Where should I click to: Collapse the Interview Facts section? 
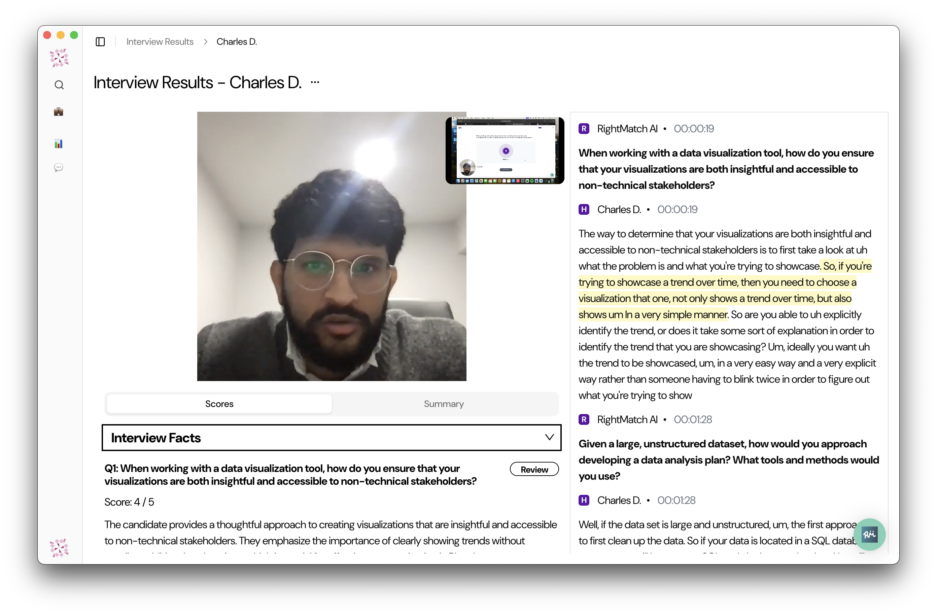(x=549, y=437)
